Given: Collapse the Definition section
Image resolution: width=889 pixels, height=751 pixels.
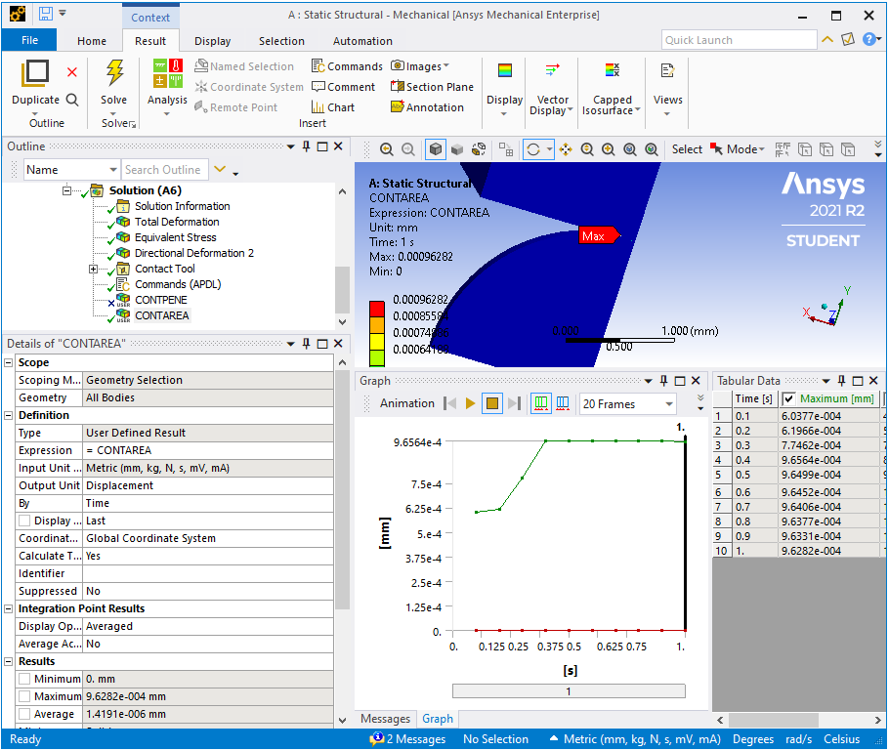Looking at the screenshot, I should pos(9,415).
